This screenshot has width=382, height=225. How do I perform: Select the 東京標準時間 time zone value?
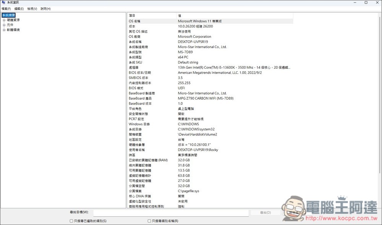187,155
